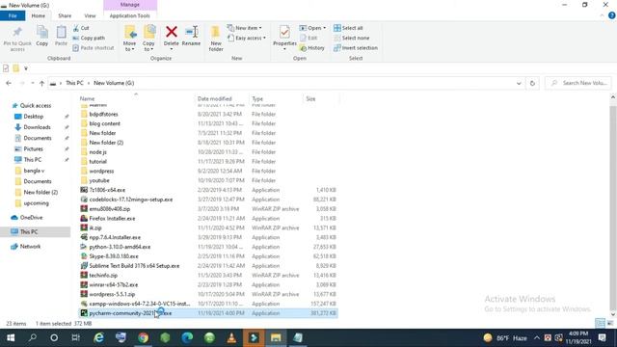Click the Search New Volume field
Viewport: 617px width, 347px height.
click(x=578, y=83)
